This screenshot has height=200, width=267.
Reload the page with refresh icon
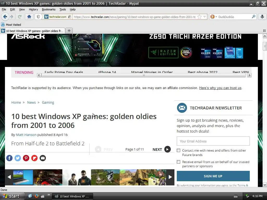(20, 17)
